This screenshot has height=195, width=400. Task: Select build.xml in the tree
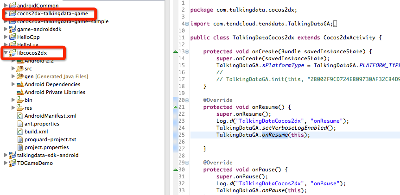[x=36, y=132]
